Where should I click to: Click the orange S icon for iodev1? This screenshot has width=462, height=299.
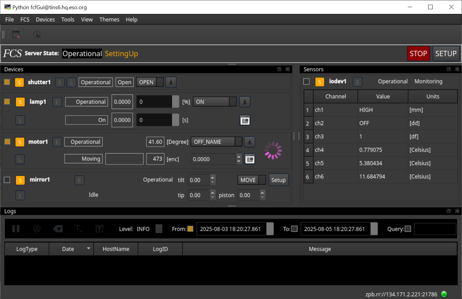click(319, 82)
